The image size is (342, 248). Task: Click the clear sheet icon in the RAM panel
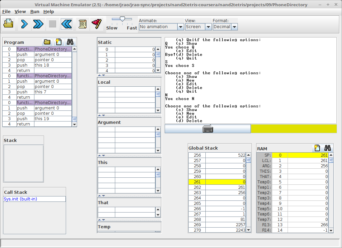(317, 148)
